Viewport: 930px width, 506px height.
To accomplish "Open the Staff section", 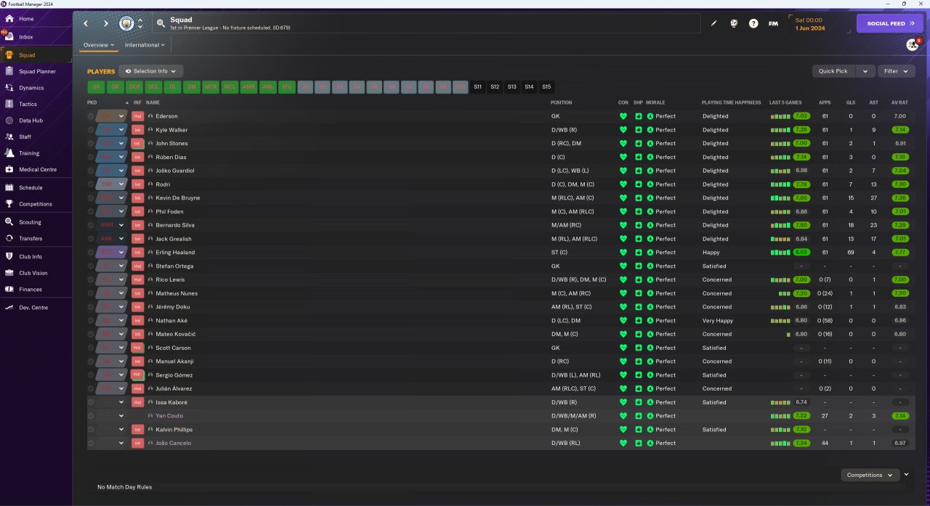I will [x=25, y=136].
